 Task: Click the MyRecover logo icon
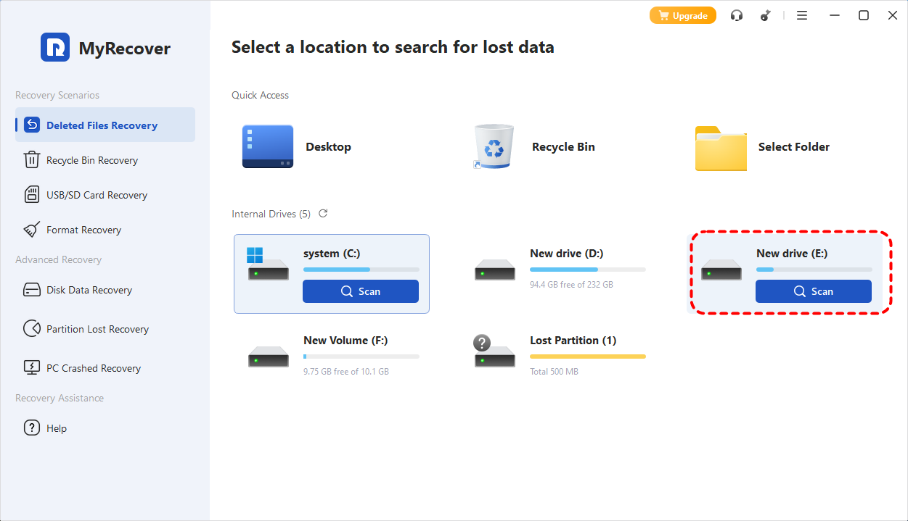click(x=55, y=47)
